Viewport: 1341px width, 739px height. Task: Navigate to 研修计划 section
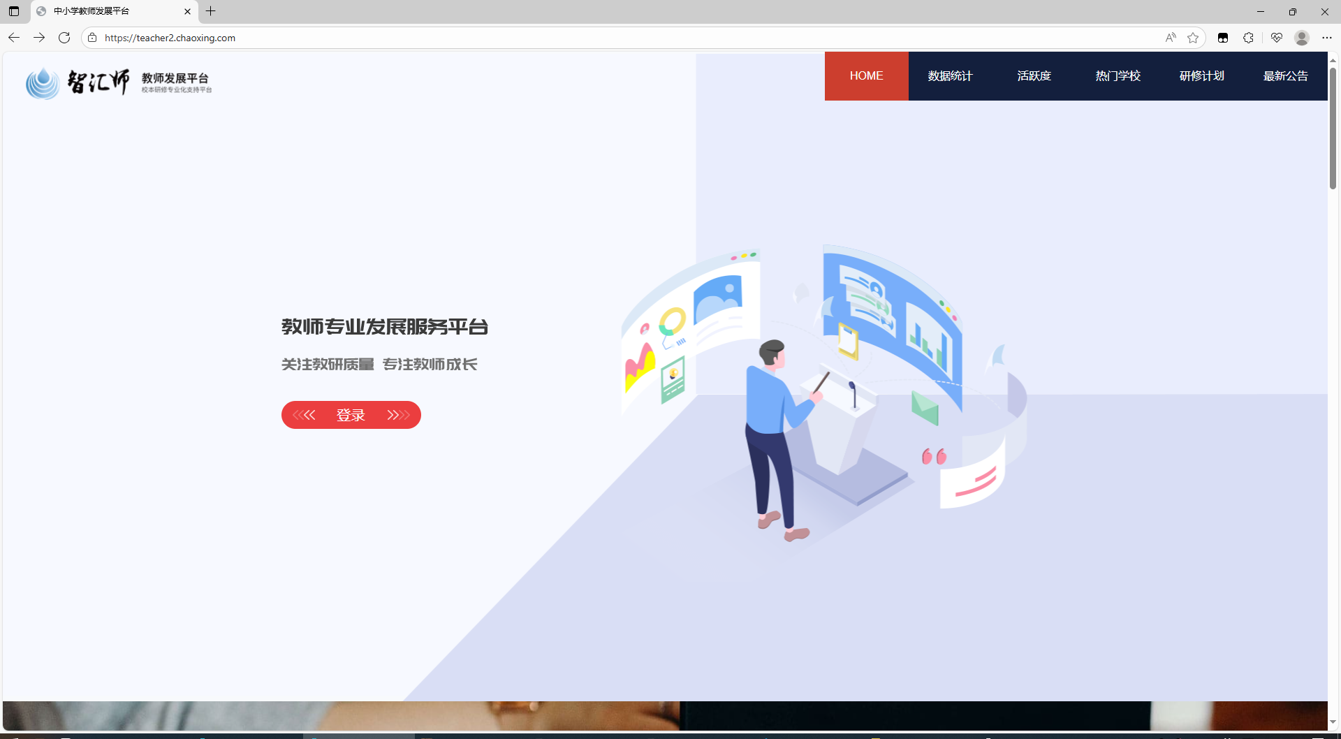(x=1201, y=76)
